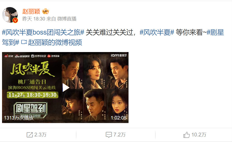Click the 1:02:05 video duration label
Screen dimensions: 232x142
(x=118, y=118)
